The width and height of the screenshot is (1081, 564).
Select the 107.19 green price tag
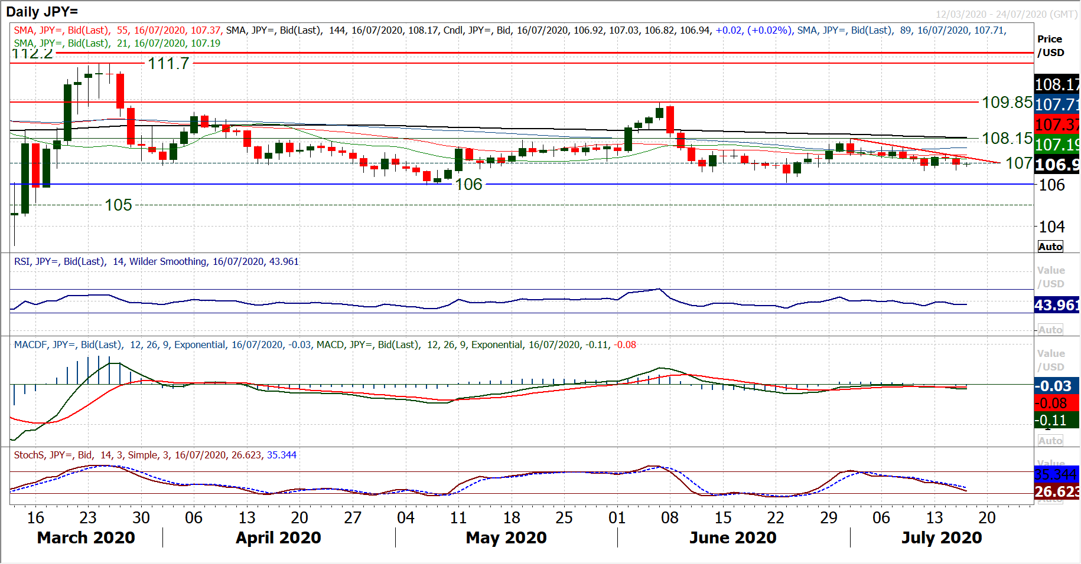point(1057,144)
